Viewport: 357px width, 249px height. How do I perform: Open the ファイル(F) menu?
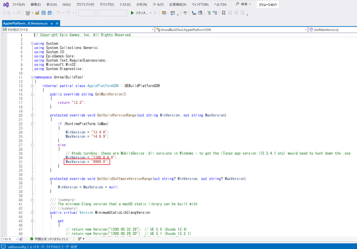pyautogui.click(x=18, y=5)
